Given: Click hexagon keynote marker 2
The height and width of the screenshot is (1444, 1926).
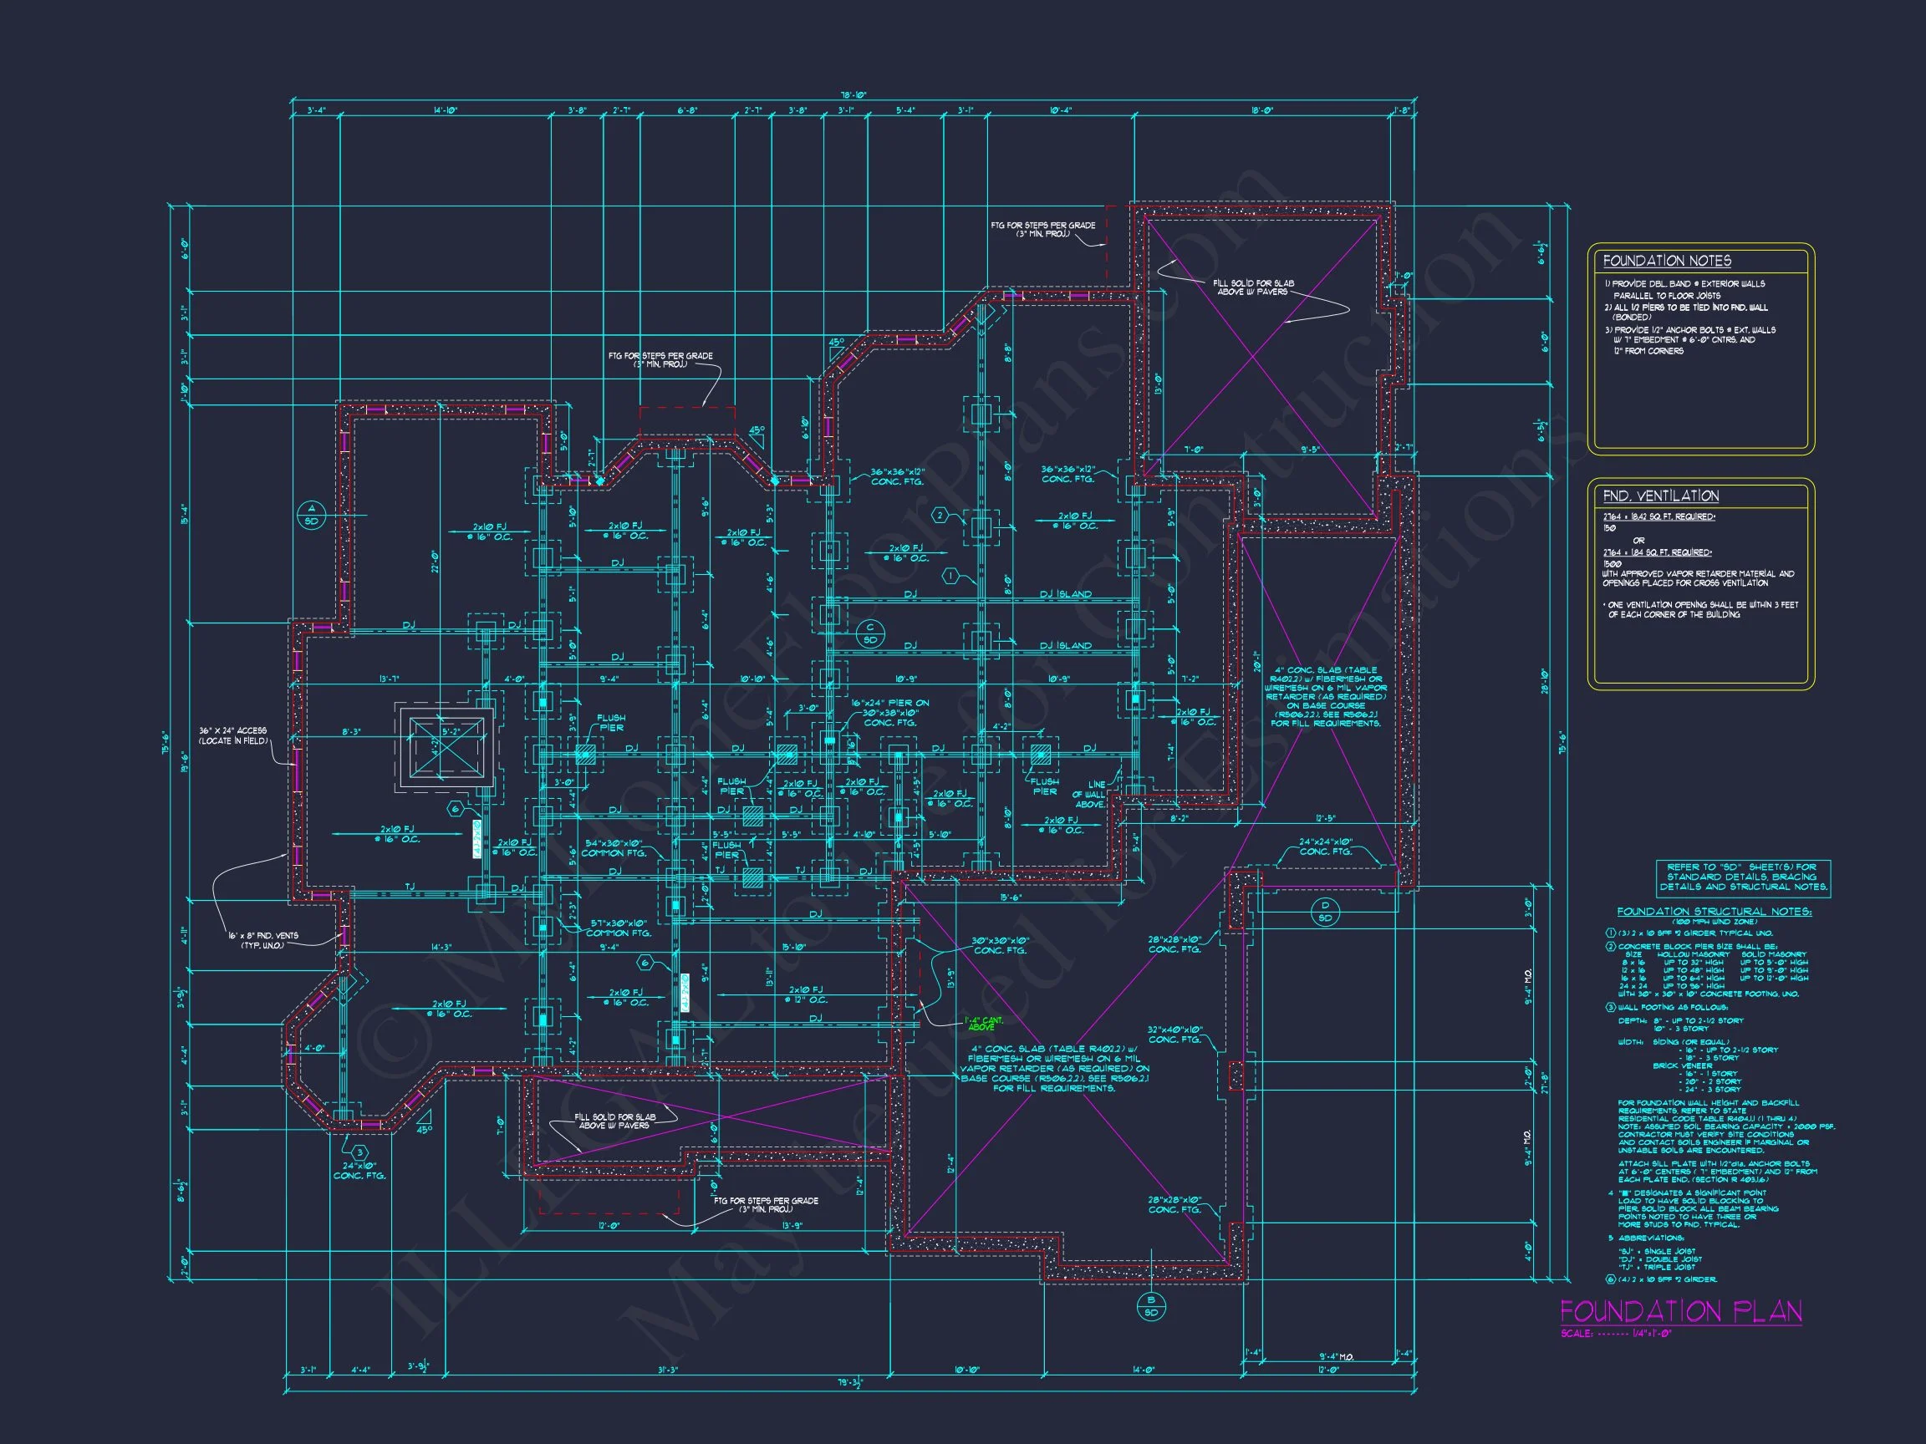Looking at the screenshot, I should pos(940,516).
